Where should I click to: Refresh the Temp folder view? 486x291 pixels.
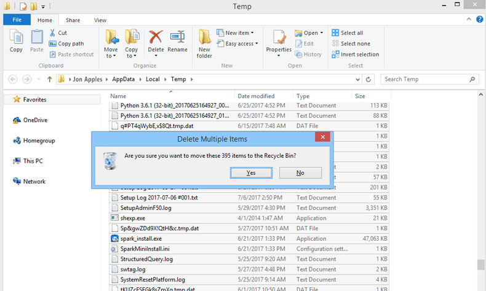[368, 79]
